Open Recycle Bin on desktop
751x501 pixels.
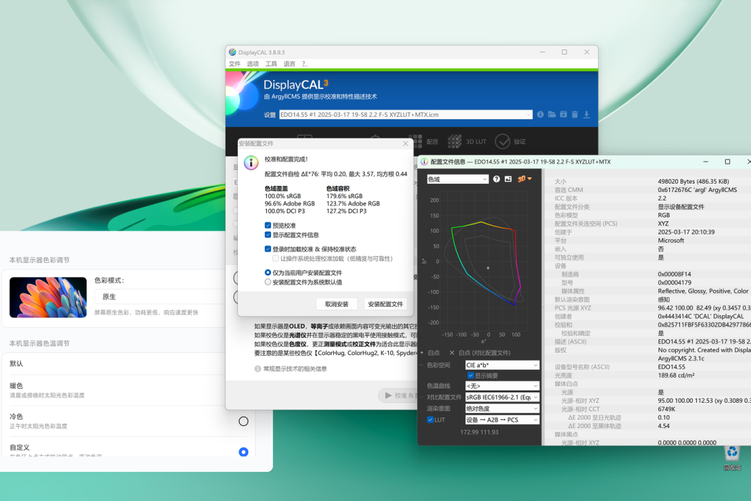[732, 458]
